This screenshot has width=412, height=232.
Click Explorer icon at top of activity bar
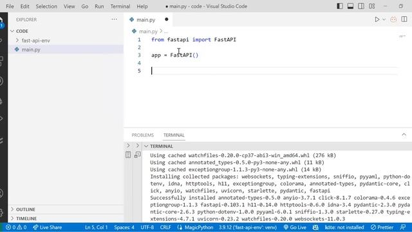1,22
